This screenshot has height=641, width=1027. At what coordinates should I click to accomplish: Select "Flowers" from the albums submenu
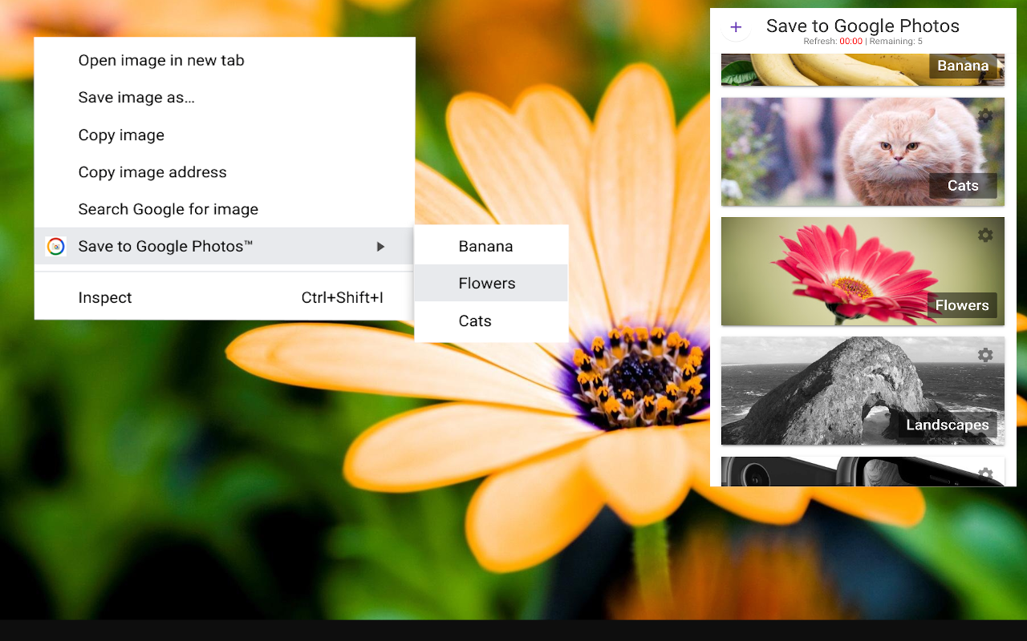[x=486, y=283]
